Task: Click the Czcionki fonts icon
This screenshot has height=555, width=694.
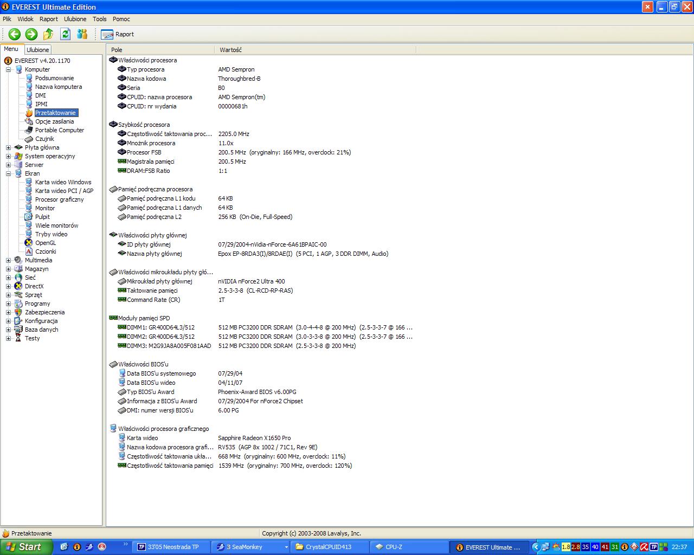Action: 29,251
